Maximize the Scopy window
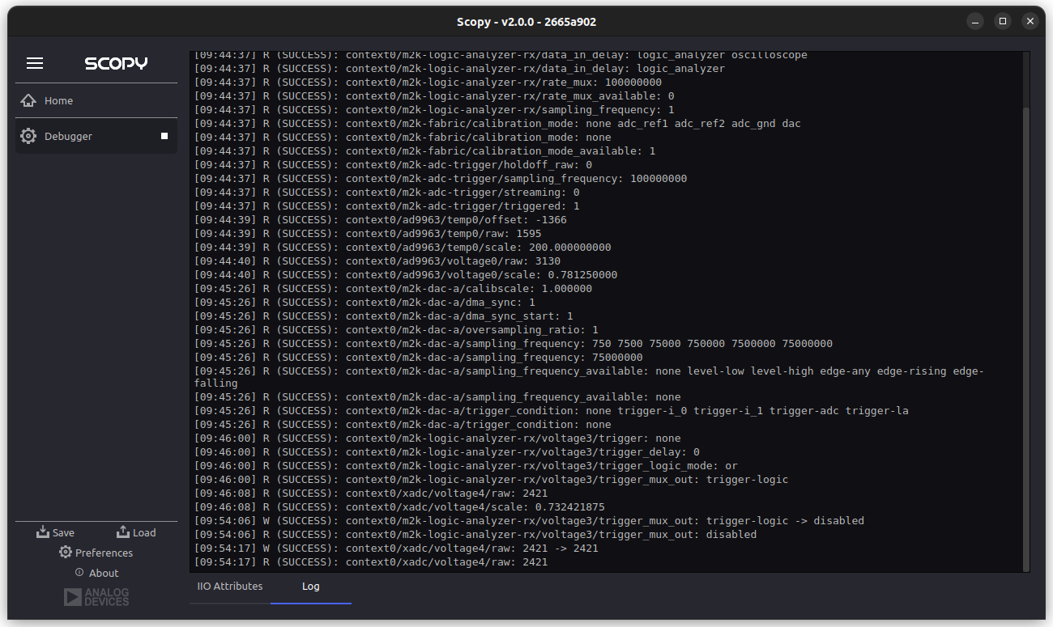 click(x=1003, y=21)
